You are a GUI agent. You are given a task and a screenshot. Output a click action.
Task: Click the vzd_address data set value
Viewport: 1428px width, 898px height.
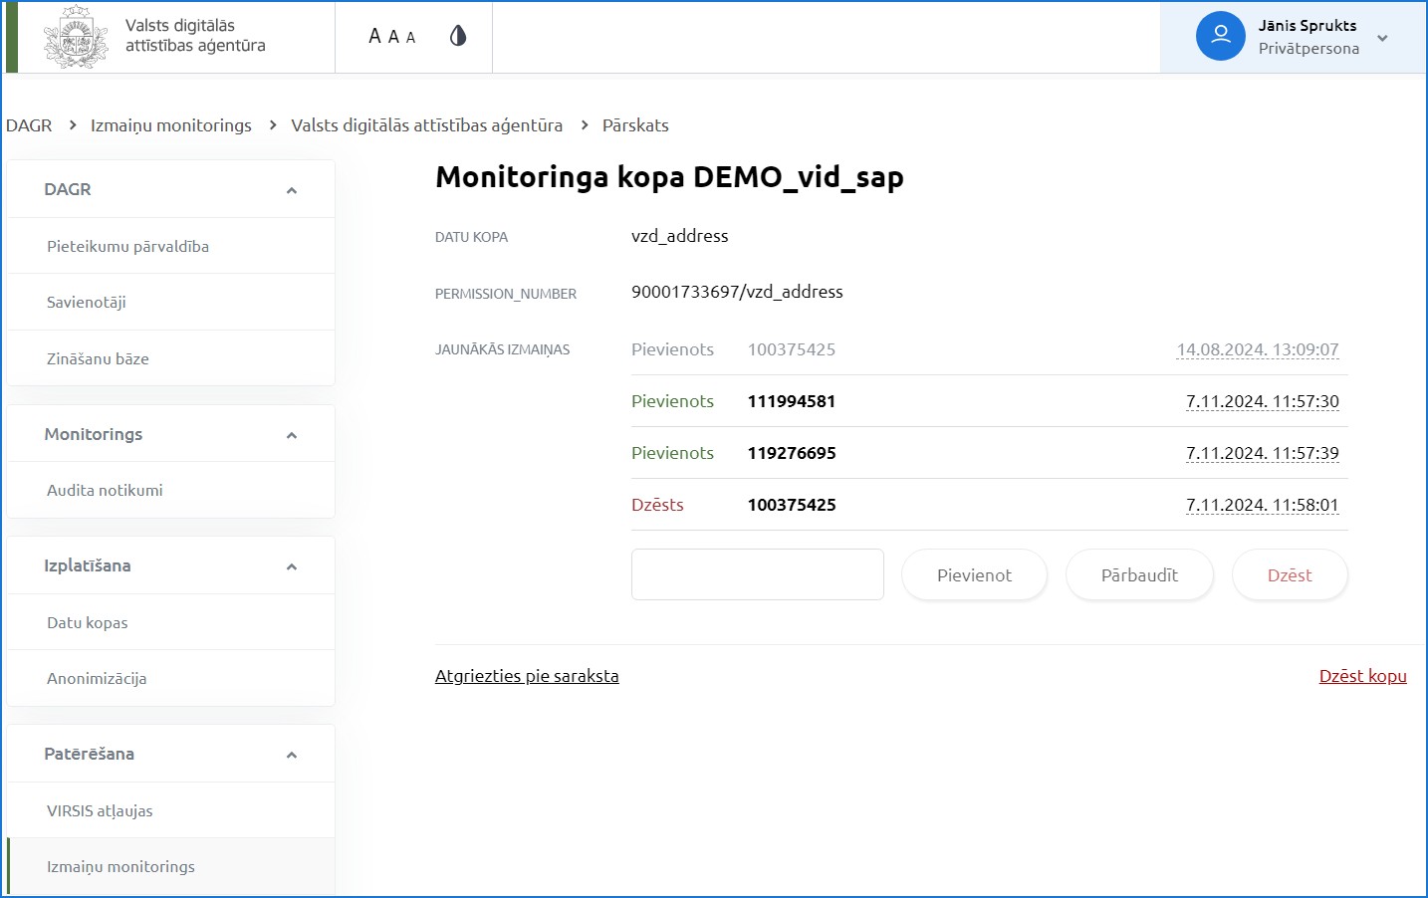tap(680, 236)
